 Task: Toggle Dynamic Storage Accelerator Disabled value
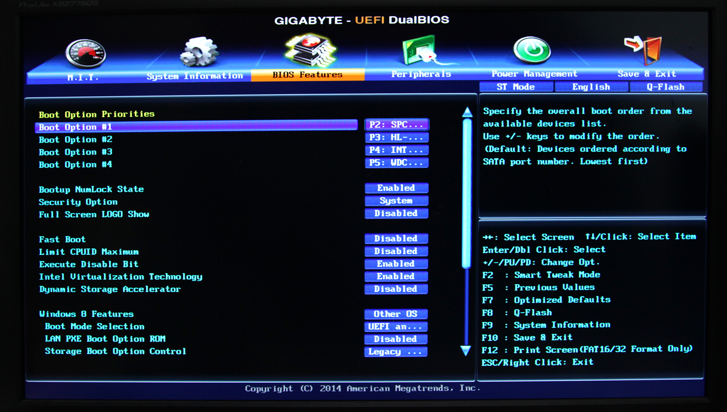396,289
